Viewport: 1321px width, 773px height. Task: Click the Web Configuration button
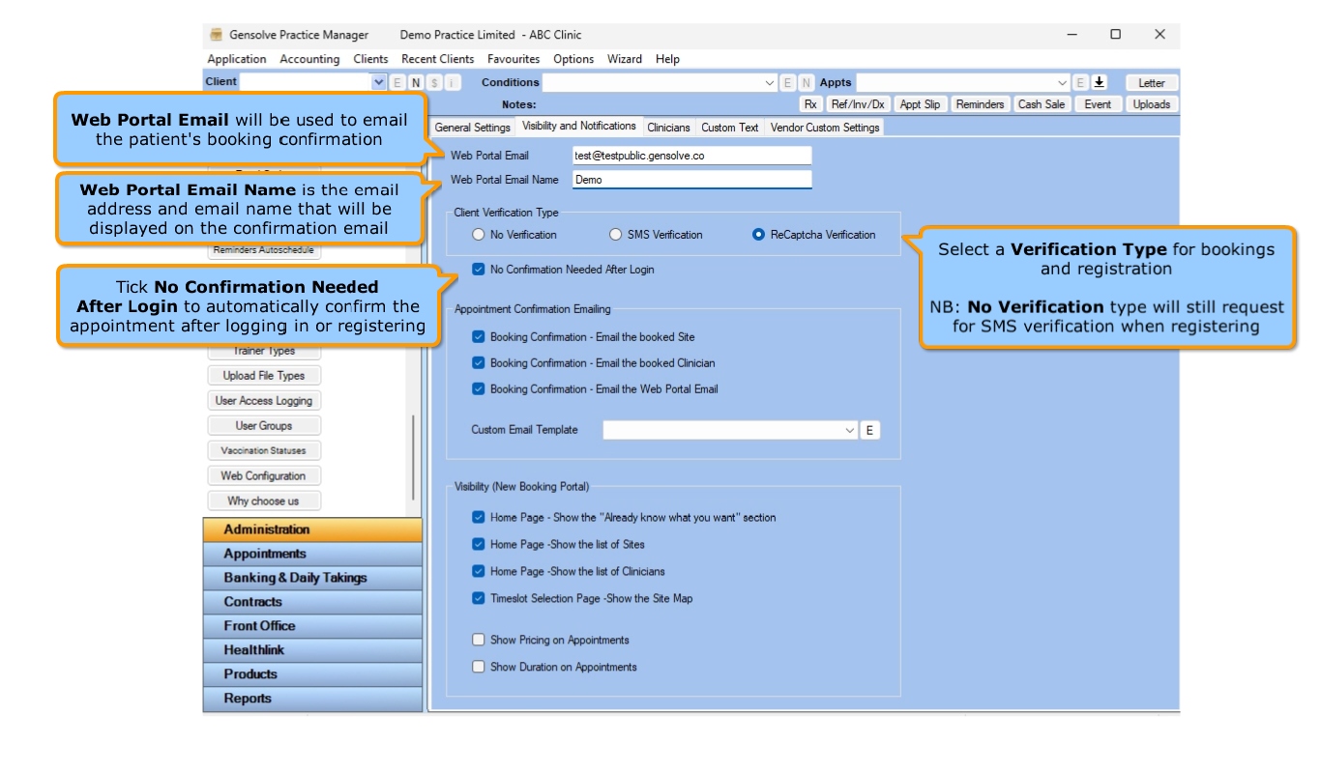[x=263, y=475]
